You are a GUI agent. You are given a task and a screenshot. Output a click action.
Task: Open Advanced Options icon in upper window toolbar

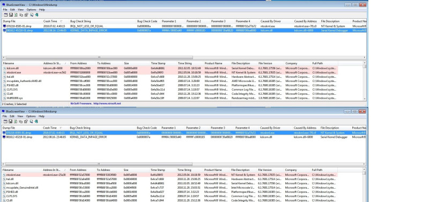point(6,15)
